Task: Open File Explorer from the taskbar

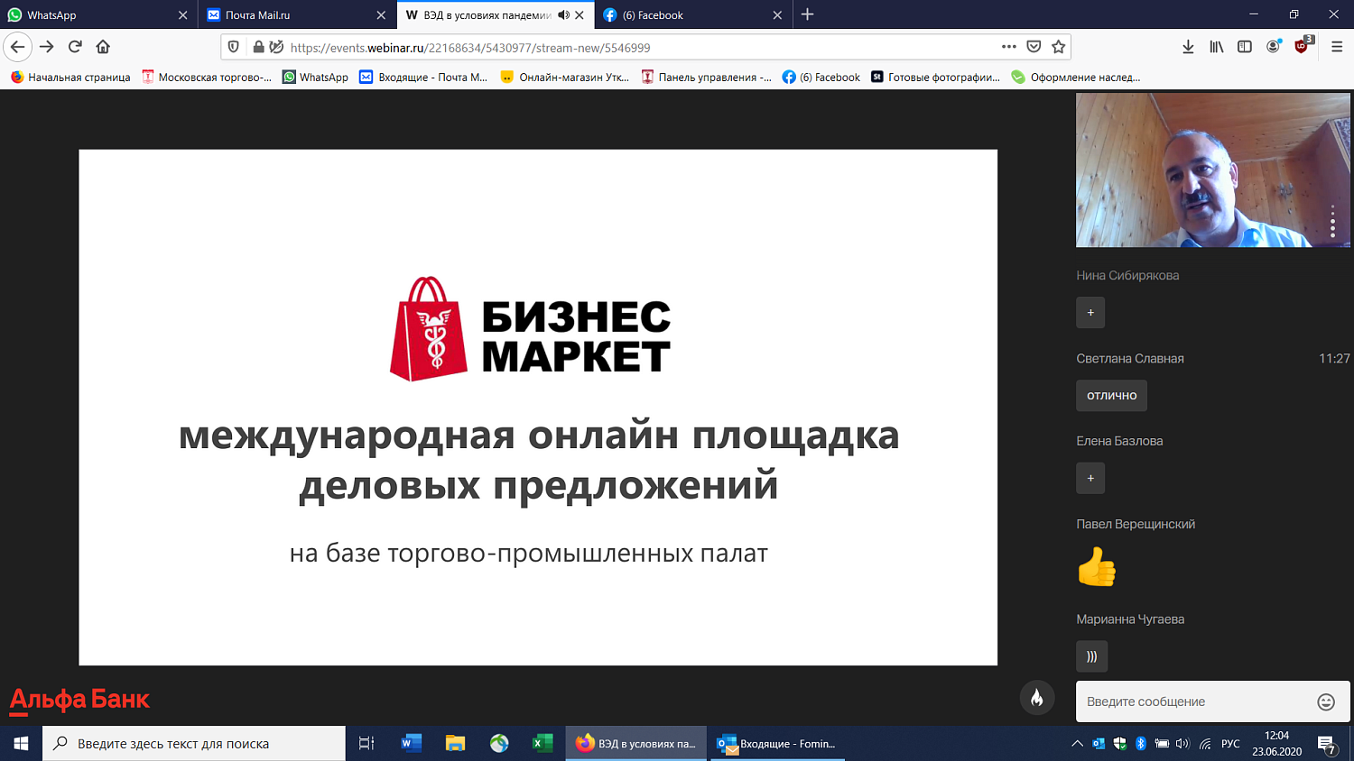Action: [455, 743]
